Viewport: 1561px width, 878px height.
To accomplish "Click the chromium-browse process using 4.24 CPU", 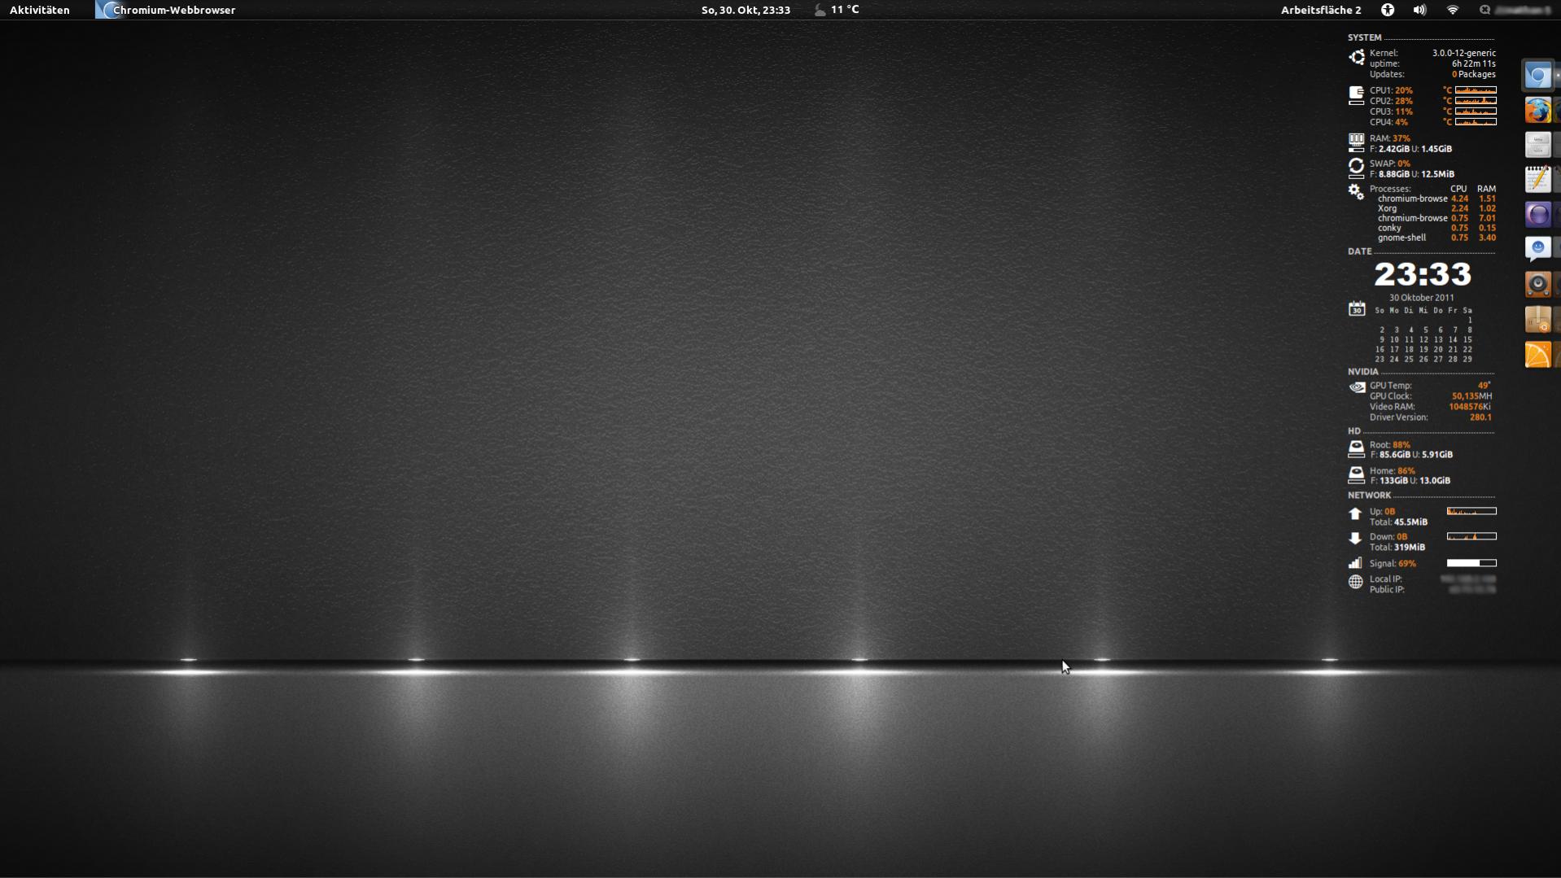I will point(1436,199).
